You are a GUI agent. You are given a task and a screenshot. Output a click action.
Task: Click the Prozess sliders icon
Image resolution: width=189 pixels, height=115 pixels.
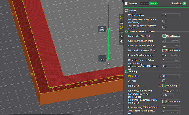pyautogui.click(x=126, y=4)
